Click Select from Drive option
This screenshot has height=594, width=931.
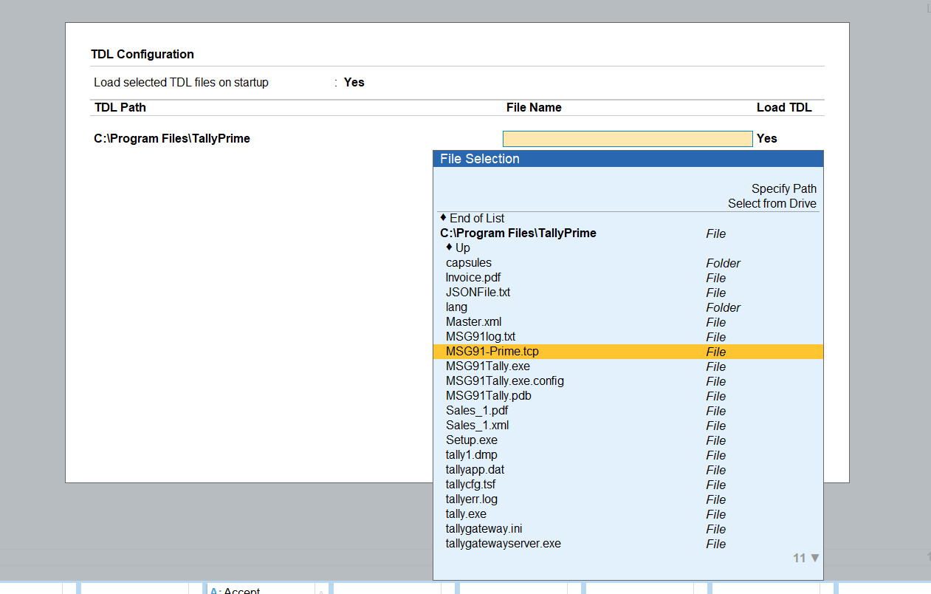point(772,204)
